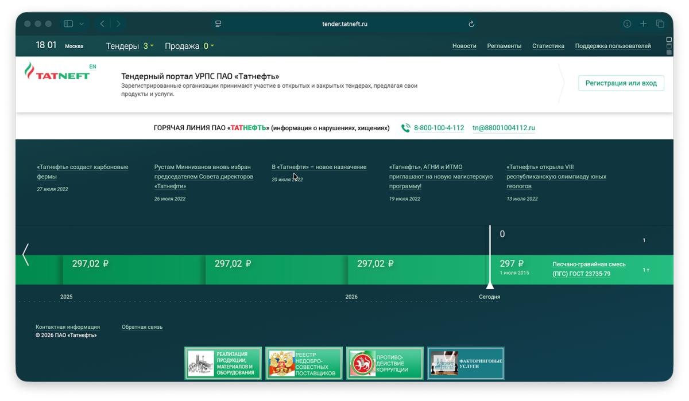
Task: Go forward with the Safari forward arrow
Action: click(118, 24)
